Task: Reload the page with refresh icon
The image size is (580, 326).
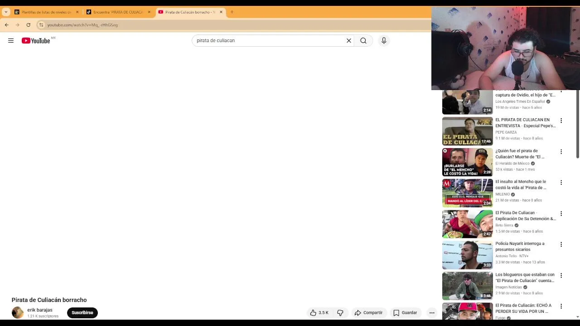Action: pos(29,25)
